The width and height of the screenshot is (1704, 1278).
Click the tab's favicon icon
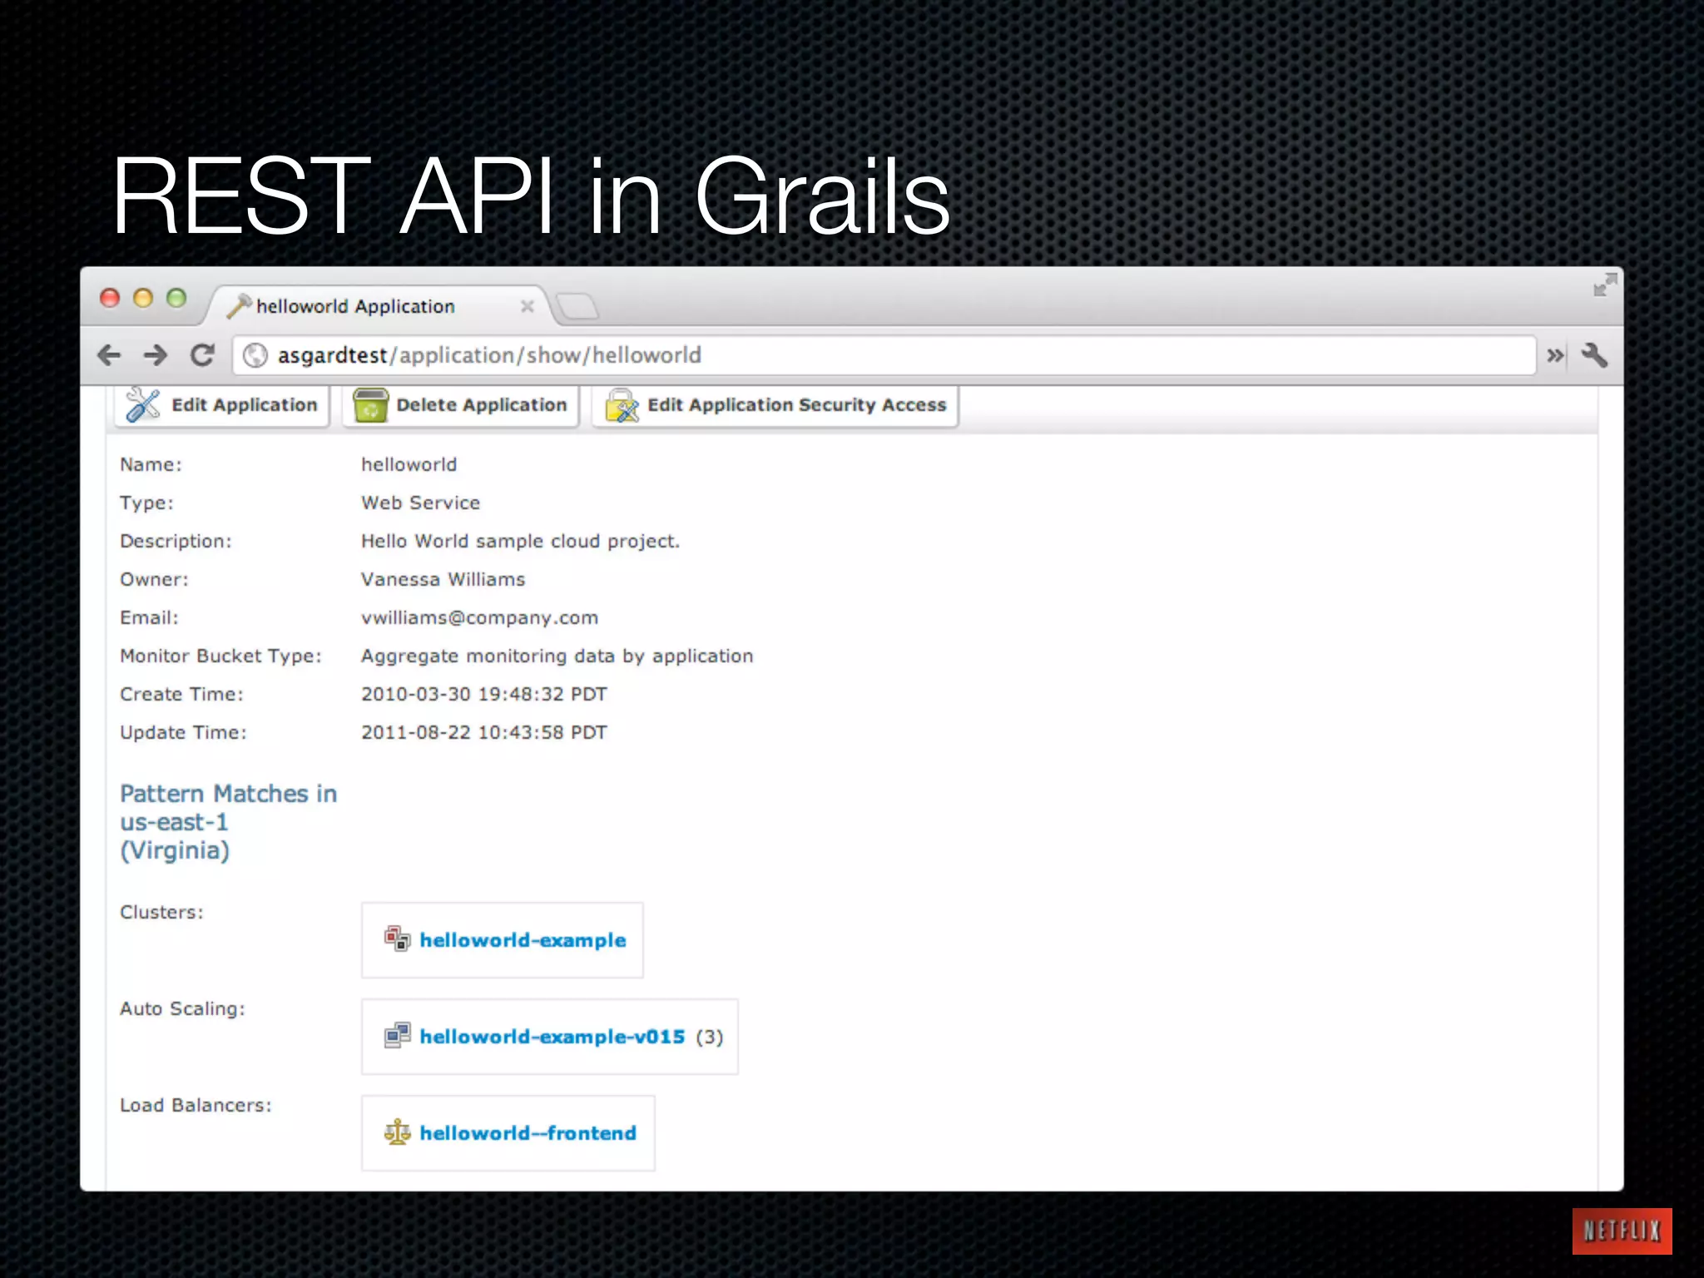point(239,306)
